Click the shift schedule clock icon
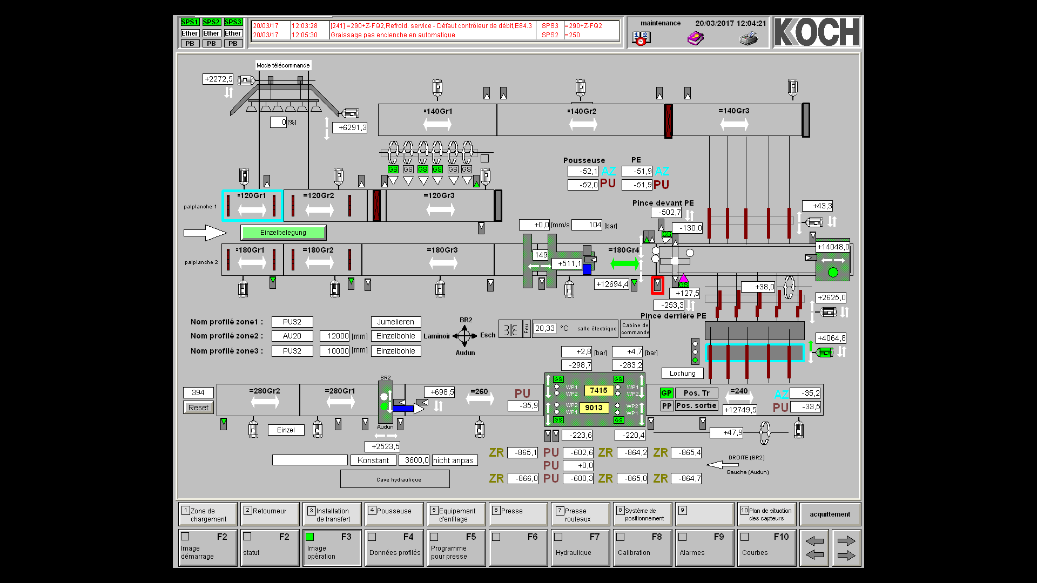This screenshot has width=1037, height=583. 641,38
